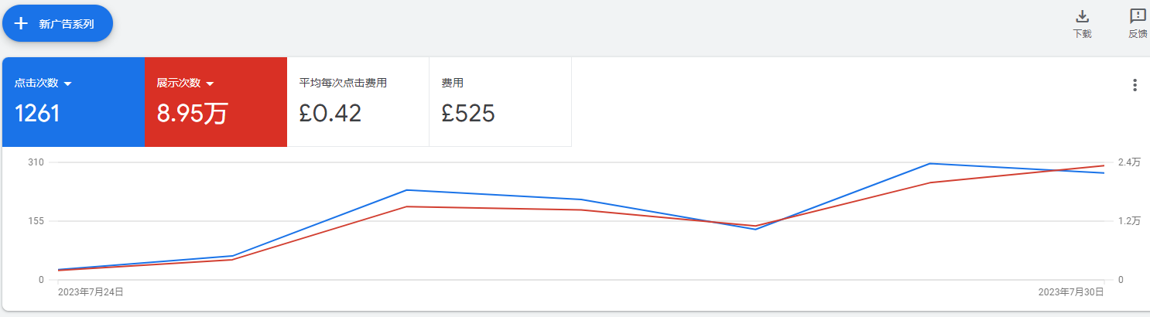Click the download arrow icon

(1083, 16)
